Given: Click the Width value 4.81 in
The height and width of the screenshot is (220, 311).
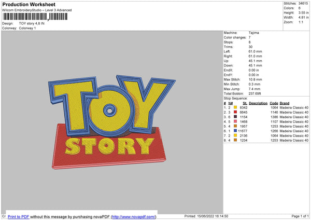Looking at the screenshot, I should pyautogui.click(x=303, y=18).
